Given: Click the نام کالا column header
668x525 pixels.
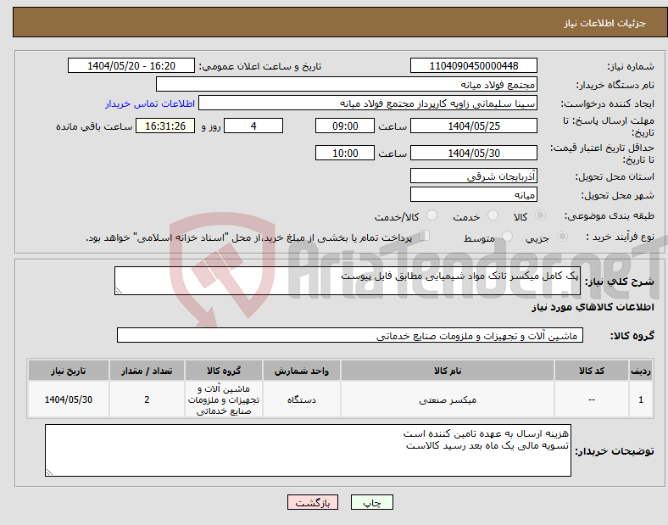Looking at the screenshot, I should 448,371.
